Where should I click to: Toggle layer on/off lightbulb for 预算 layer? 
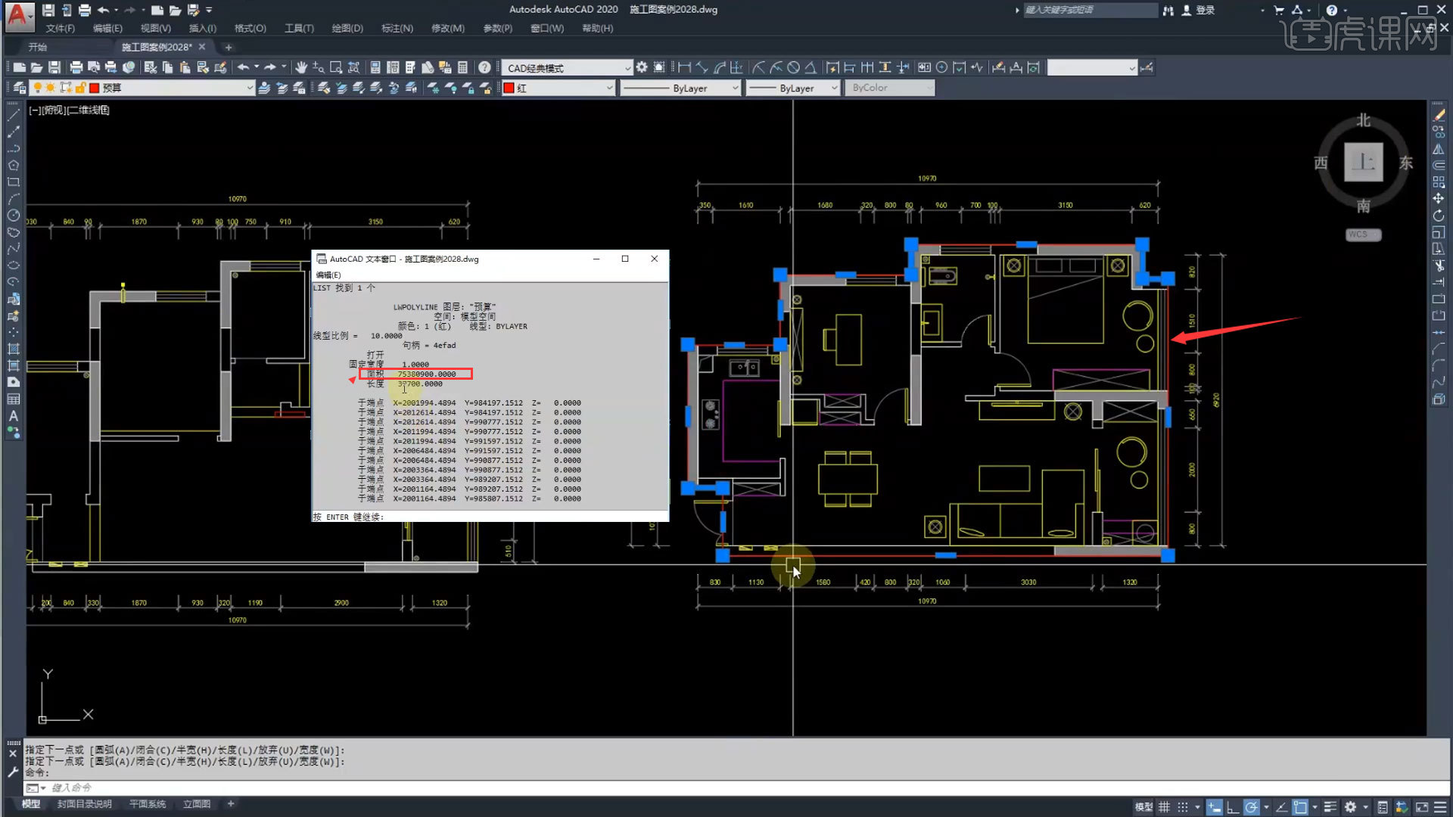click(x=38, y=88)
